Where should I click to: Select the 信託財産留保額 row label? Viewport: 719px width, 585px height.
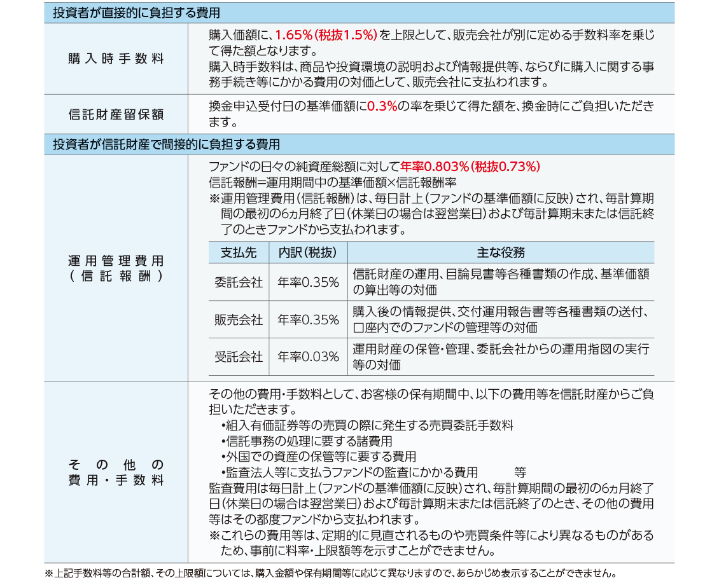click(x=116, y=114)
